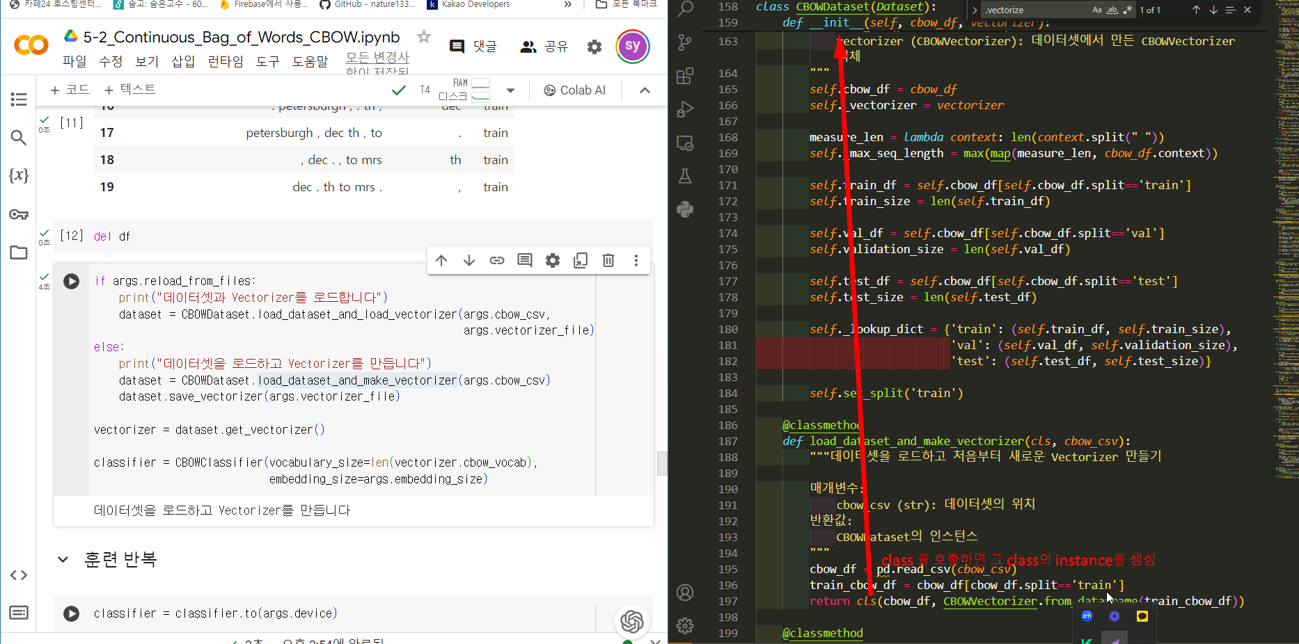Open Colab find and replace sidebar
Viewport: 1299px width, 644px height.
point(19,138)
